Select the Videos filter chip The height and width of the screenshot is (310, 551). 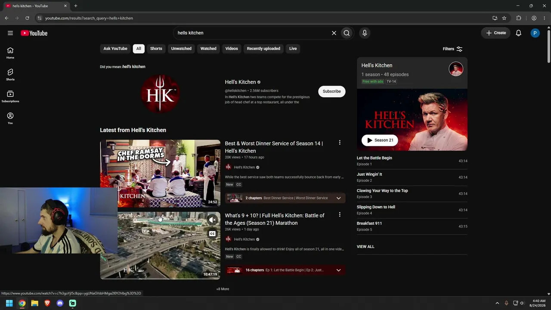[x=232, y=49]
